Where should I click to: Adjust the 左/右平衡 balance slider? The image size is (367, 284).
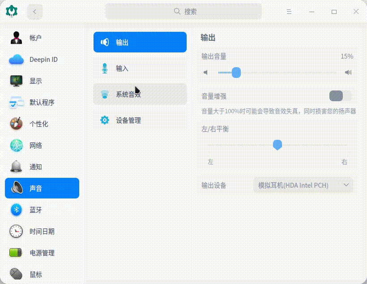[x=277, y=145]
